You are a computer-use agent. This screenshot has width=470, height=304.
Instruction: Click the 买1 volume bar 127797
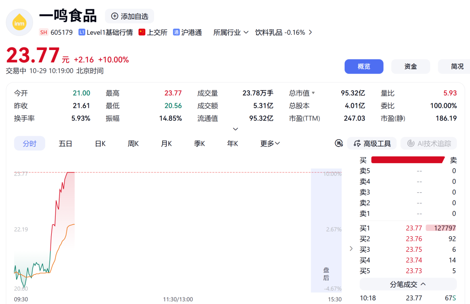coord(441,228)
